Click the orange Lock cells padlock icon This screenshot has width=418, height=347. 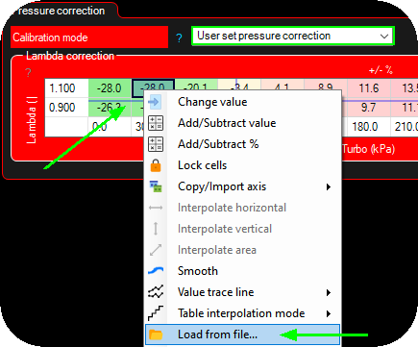156,165
